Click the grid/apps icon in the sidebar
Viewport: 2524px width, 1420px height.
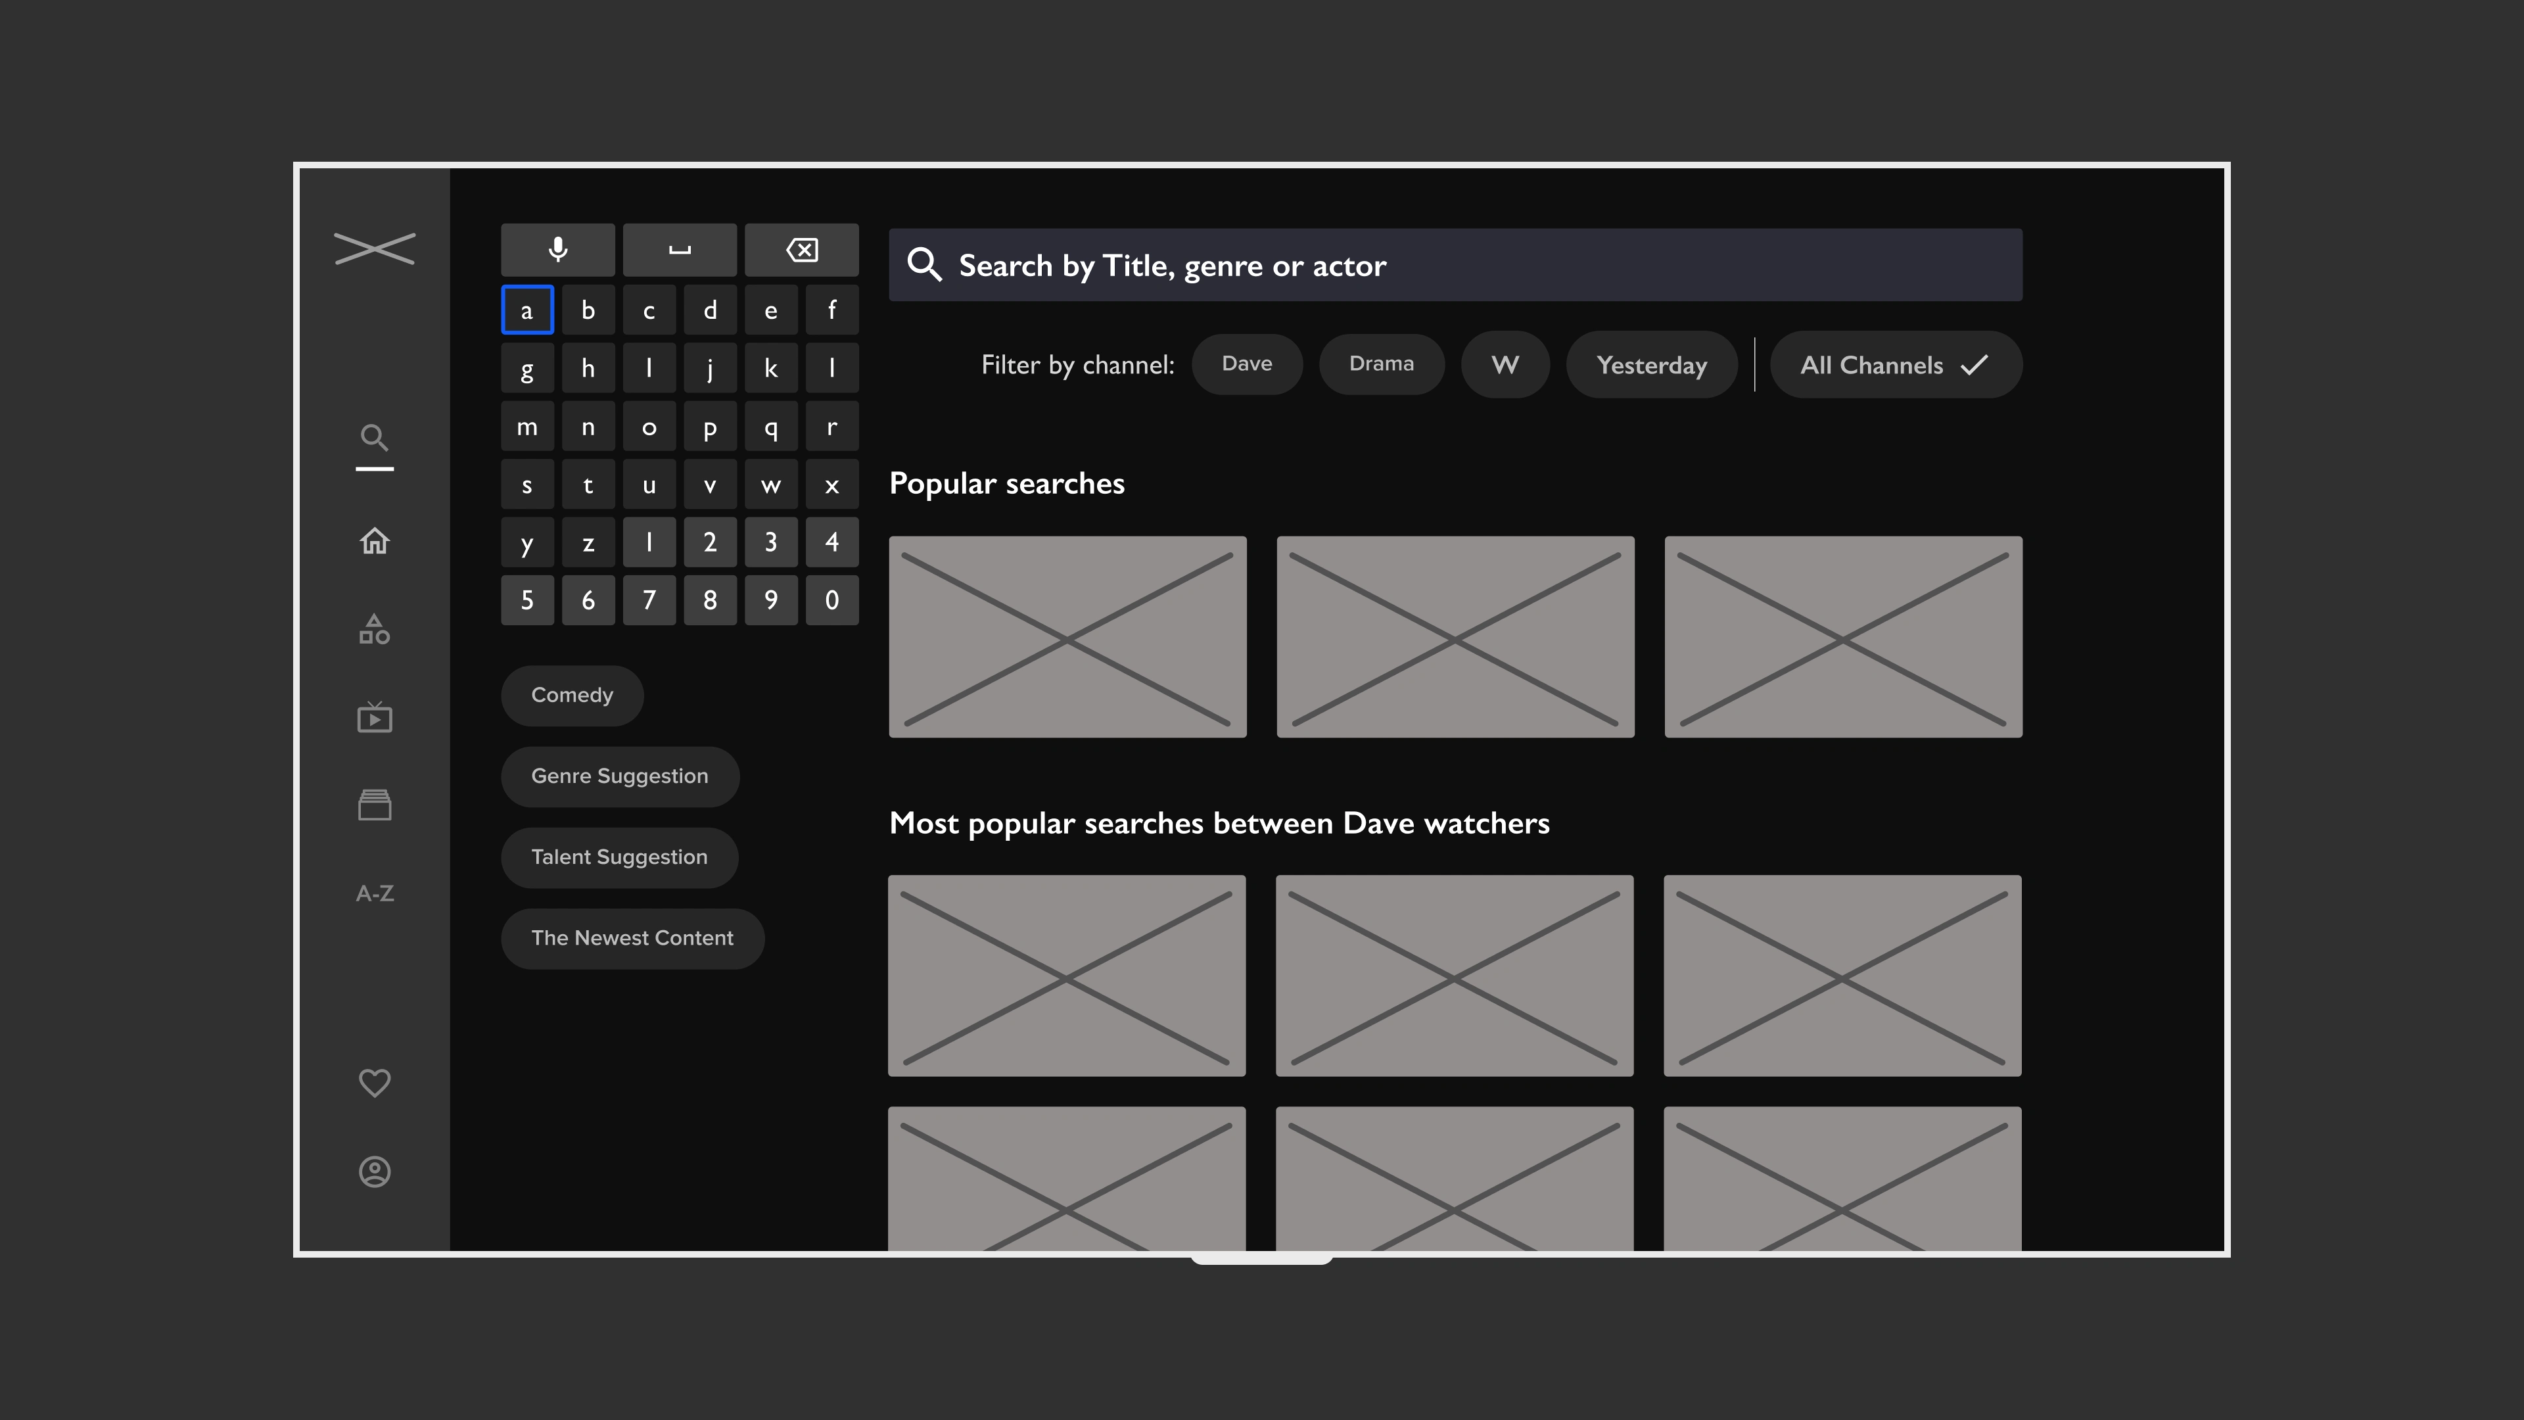click(x=375, y=629)
